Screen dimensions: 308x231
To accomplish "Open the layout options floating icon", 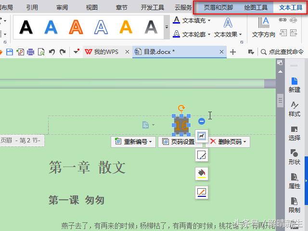I will [202, 136].
